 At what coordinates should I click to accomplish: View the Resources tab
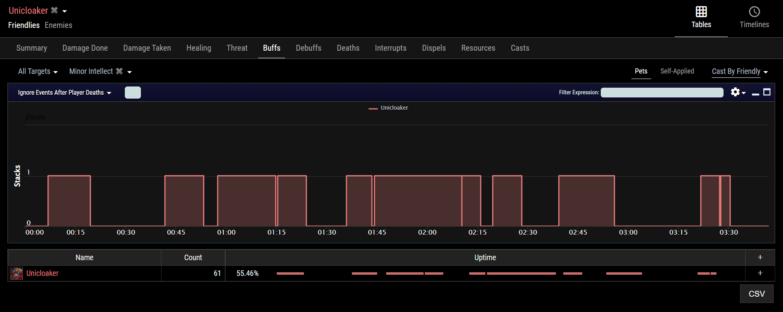[478, 48]
